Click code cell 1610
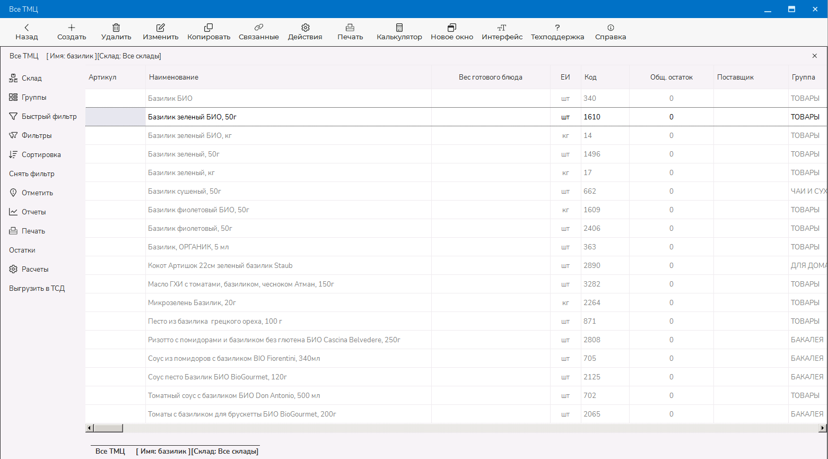The width and height of the screenshot is (828, 459). 605,117
